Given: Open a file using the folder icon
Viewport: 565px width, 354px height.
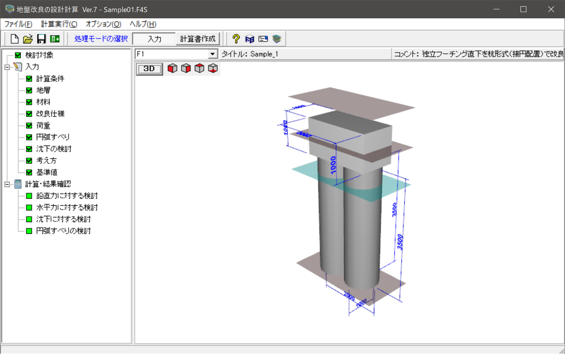Looking at the screenshot, I should [x=28, y=39].
